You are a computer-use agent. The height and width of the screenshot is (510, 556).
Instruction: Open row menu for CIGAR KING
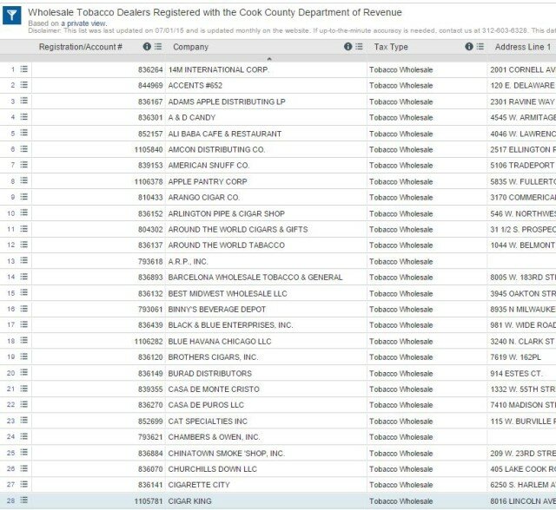(23, 500)
